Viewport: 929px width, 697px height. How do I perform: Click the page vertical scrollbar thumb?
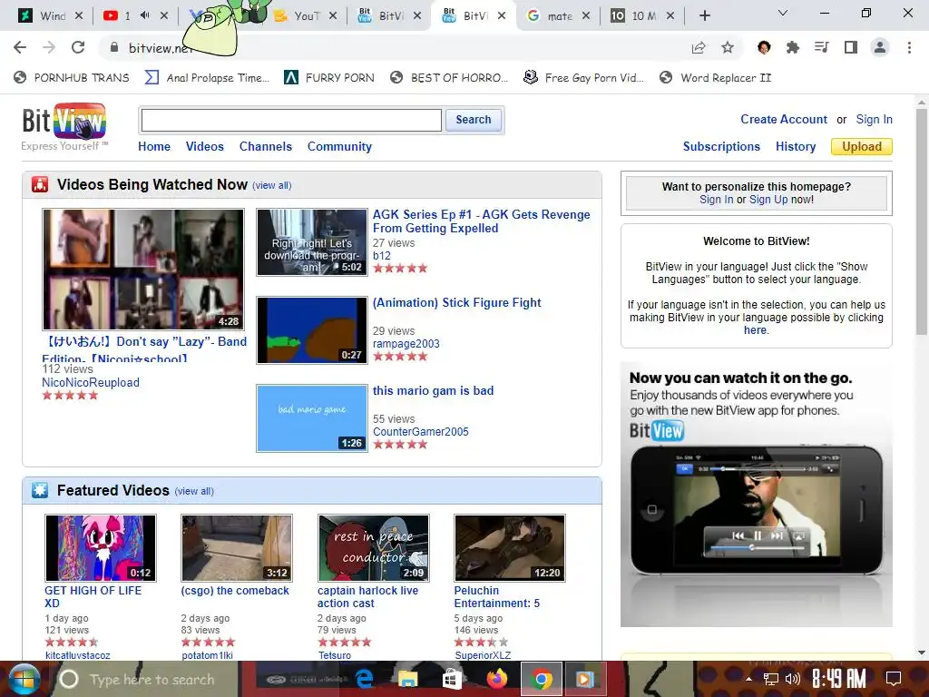921,220
